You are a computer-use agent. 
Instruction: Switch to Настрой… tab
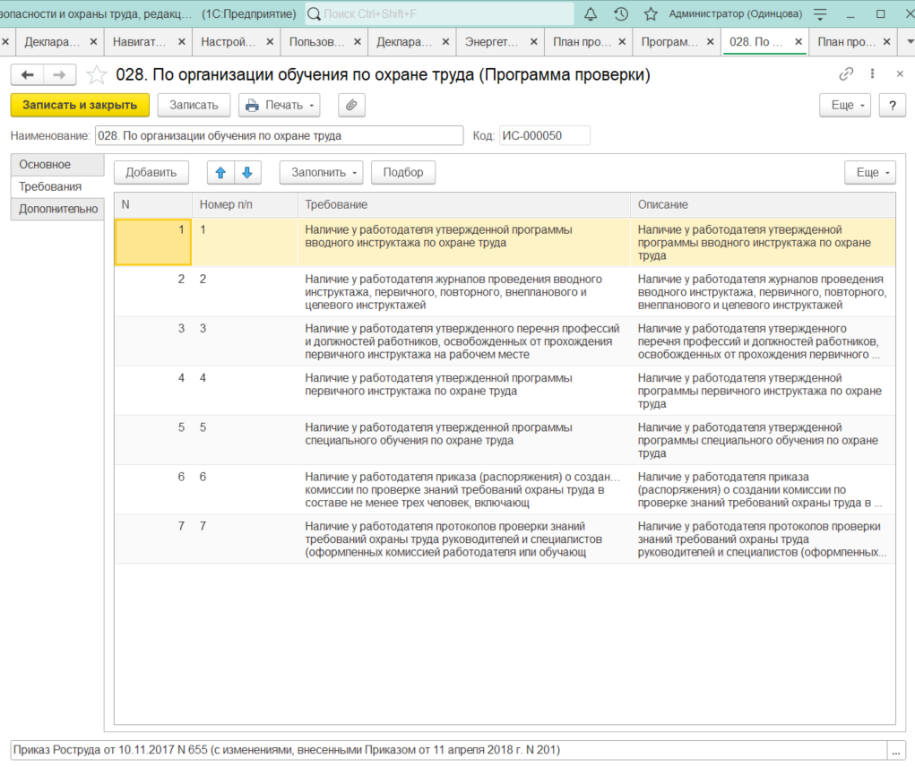(228, 42)
